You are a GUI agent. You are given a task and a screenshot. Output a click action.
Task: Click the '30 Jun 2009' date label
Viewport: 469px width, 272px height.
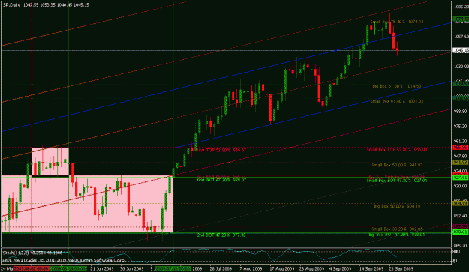[x=132, y=269]
